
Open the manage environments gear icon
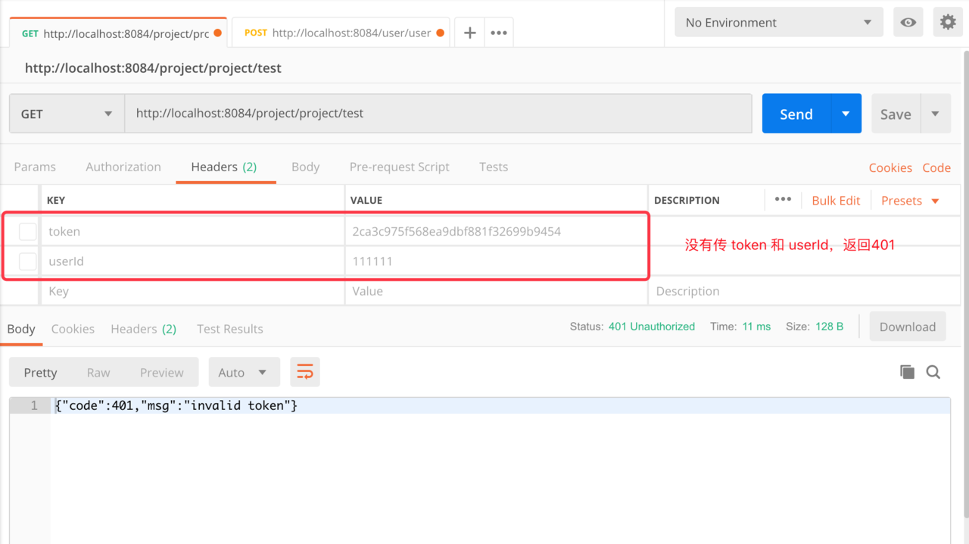[948, 23]
